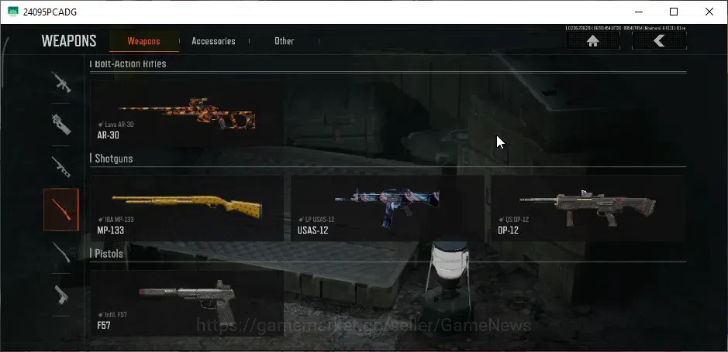Select the Lava AR-30 rifle card
This screenshot has width=728, height=352.
(187, 114)
